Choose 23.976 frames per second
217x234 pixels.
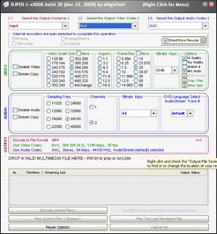pos(136,63)
